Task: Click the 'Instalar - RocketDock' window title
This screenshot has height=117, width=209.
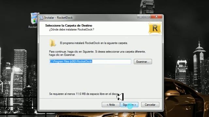Action: [x=58, y=18]
